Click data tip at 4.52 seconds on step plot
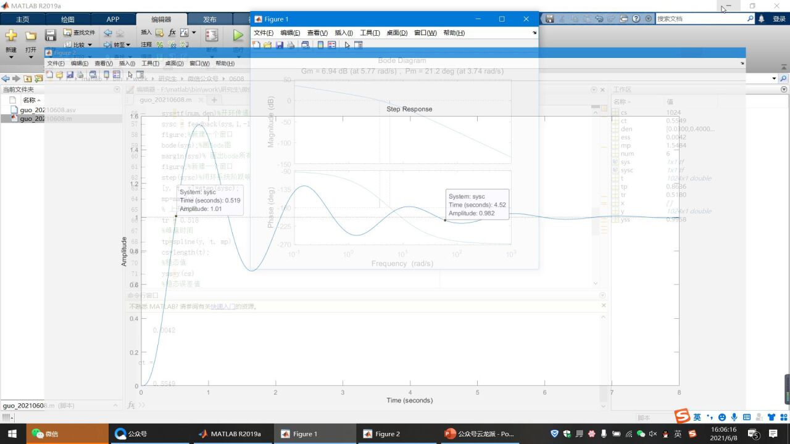The width and height of the screenshot is (790, 444). point(477,205)
